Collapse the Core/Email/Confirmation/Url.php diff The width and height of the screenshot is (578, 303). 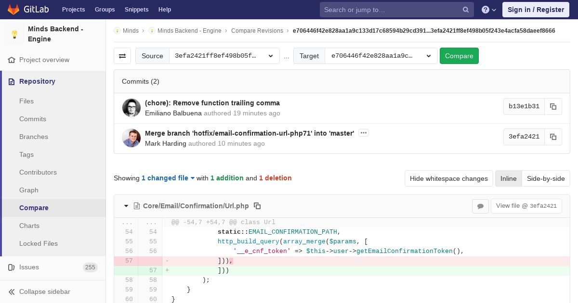(x=126, y=206)
